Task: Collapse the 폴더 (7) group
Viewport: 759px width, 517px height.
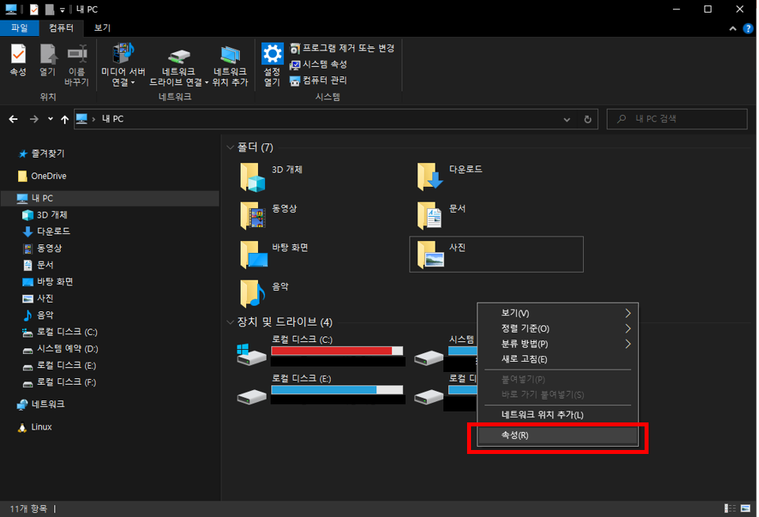Action: [230, 147]
